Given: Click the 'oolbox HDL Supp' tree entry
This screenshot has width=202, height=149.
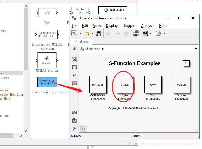Looking at the screenshot, I should tap(12, 95).
